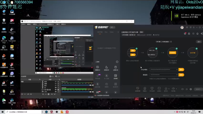Screen dimensions: 203x114
Task: Open the 视图(V) menu in OBS
Action: pyautogui.click(x=35, y=24)
